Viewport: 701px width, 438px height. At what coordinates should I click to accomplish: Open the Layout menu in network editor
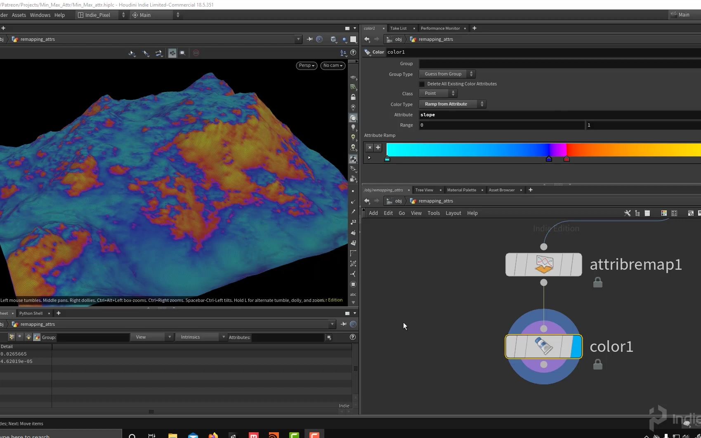(453, 213)
